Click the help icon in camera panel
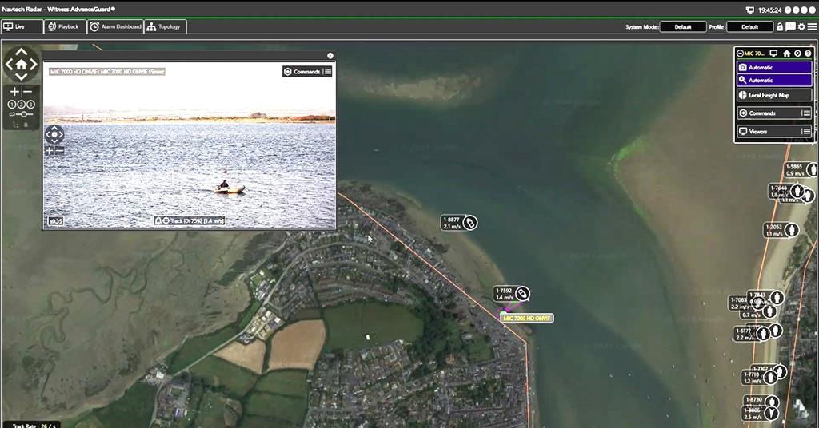This screenshot has height=428, width=819. [808, 53]
